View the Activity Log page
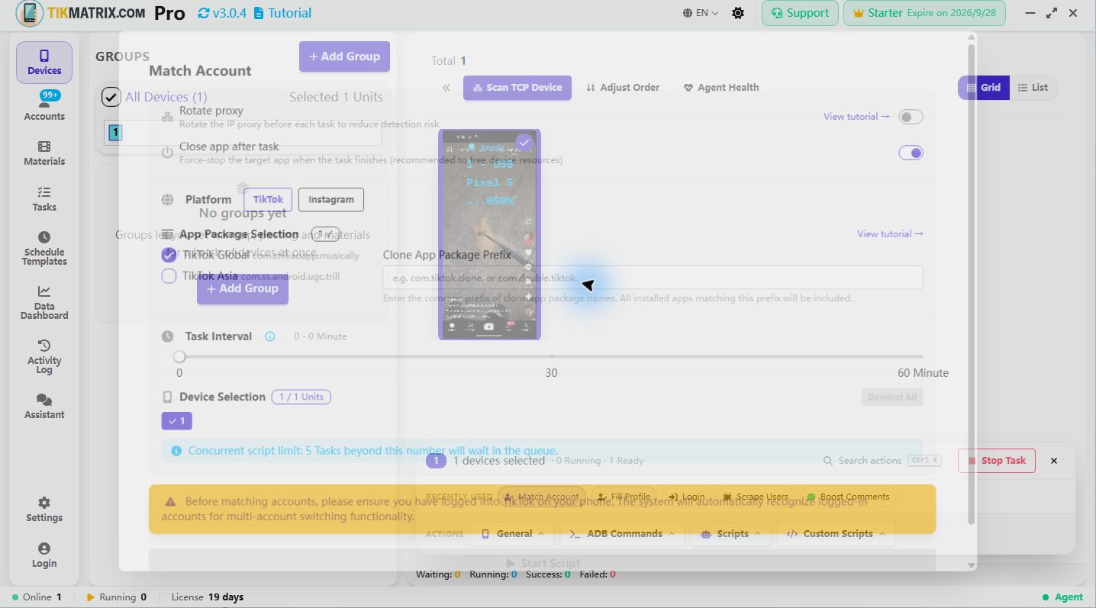Screen dimensions: 1096x608 coord(44,356)
